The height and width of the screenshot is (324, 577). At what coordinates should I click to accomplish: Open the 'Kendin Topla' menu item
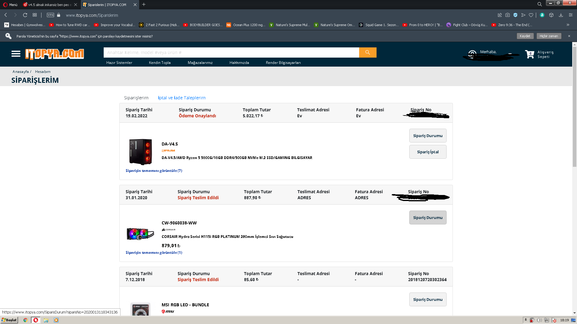click(160, 63)
